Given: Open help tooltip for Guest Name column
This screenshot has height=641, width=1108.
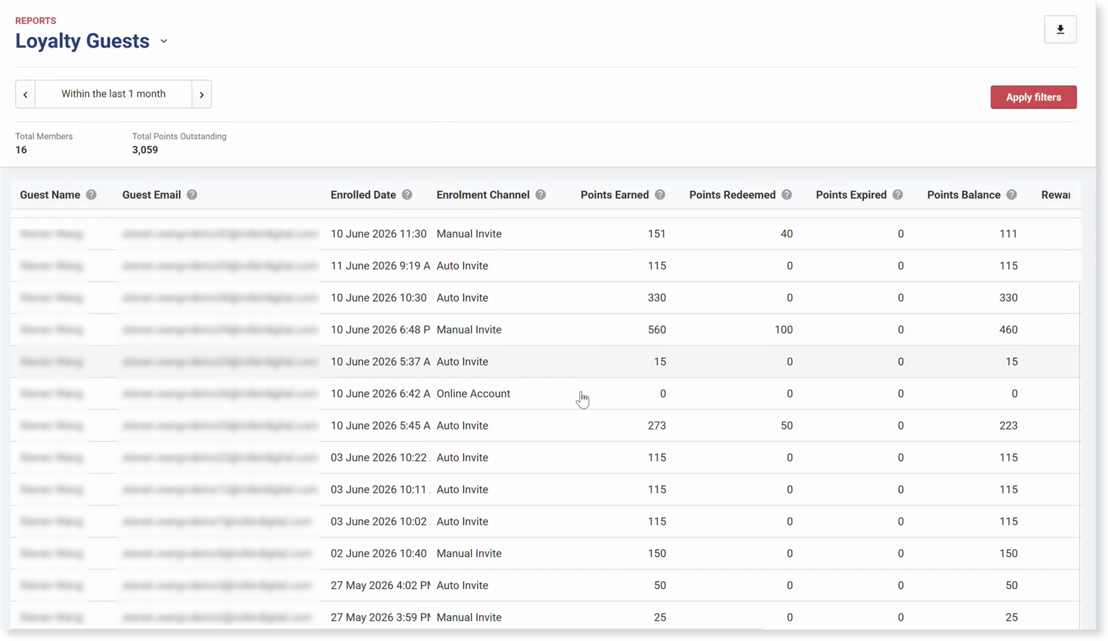Looking at the screenshot, I should pos(91,195).
